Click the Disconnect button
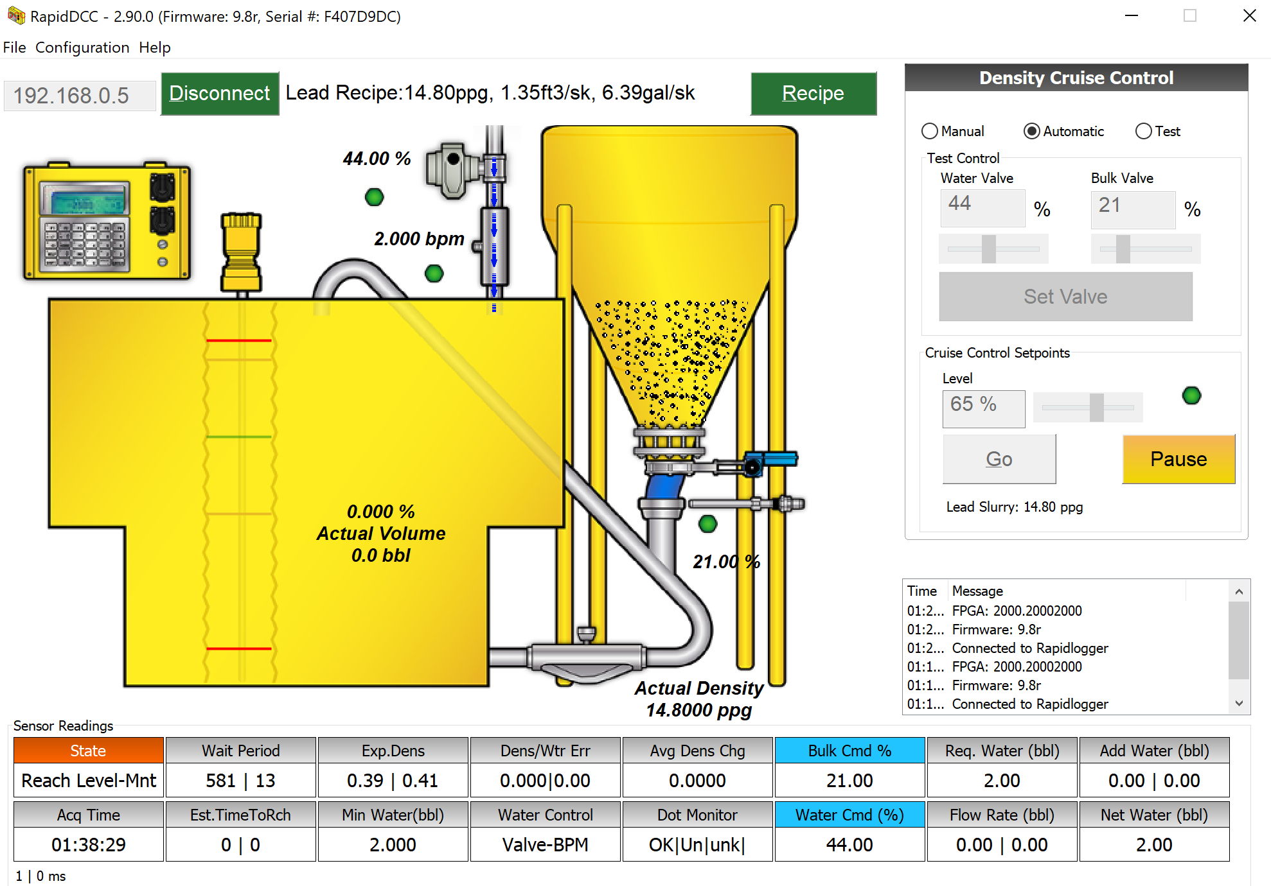 tap(220, 94)
